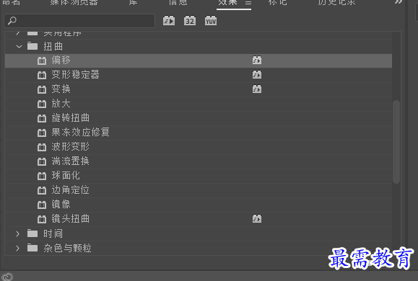This screenshot has width=418, height=281.
Task: Select the 变形稳定器 effect icon
Action: [x=42, y=75]
